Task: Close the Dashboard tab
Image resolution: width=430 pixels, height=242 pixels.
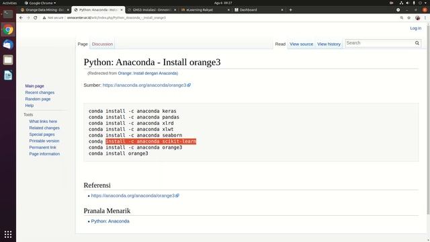Action: coord(282,9)
